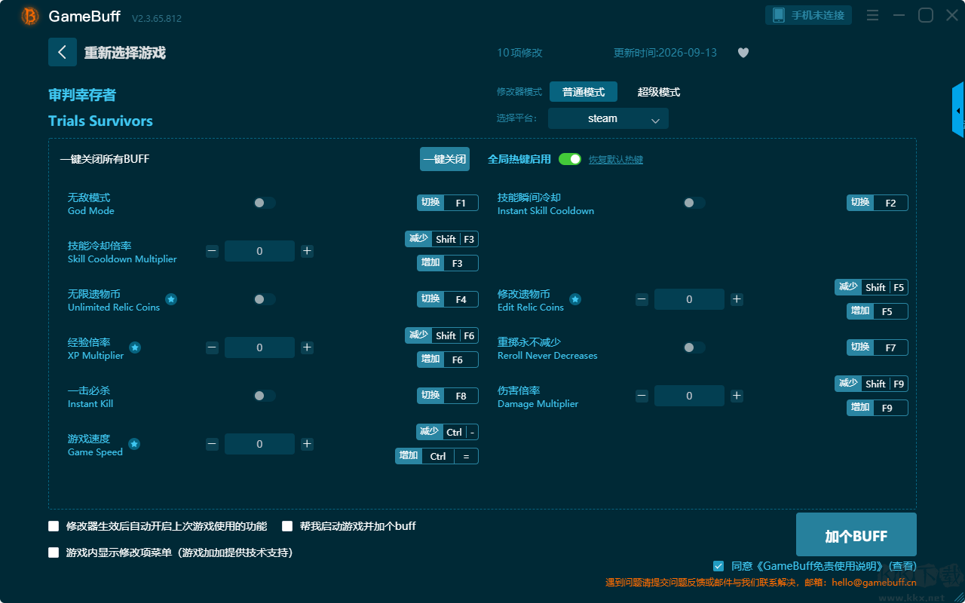965x603 pixels.
Task: Increase Skill Cooldown Multiplier with plus
Action: (x=307, y=251)
